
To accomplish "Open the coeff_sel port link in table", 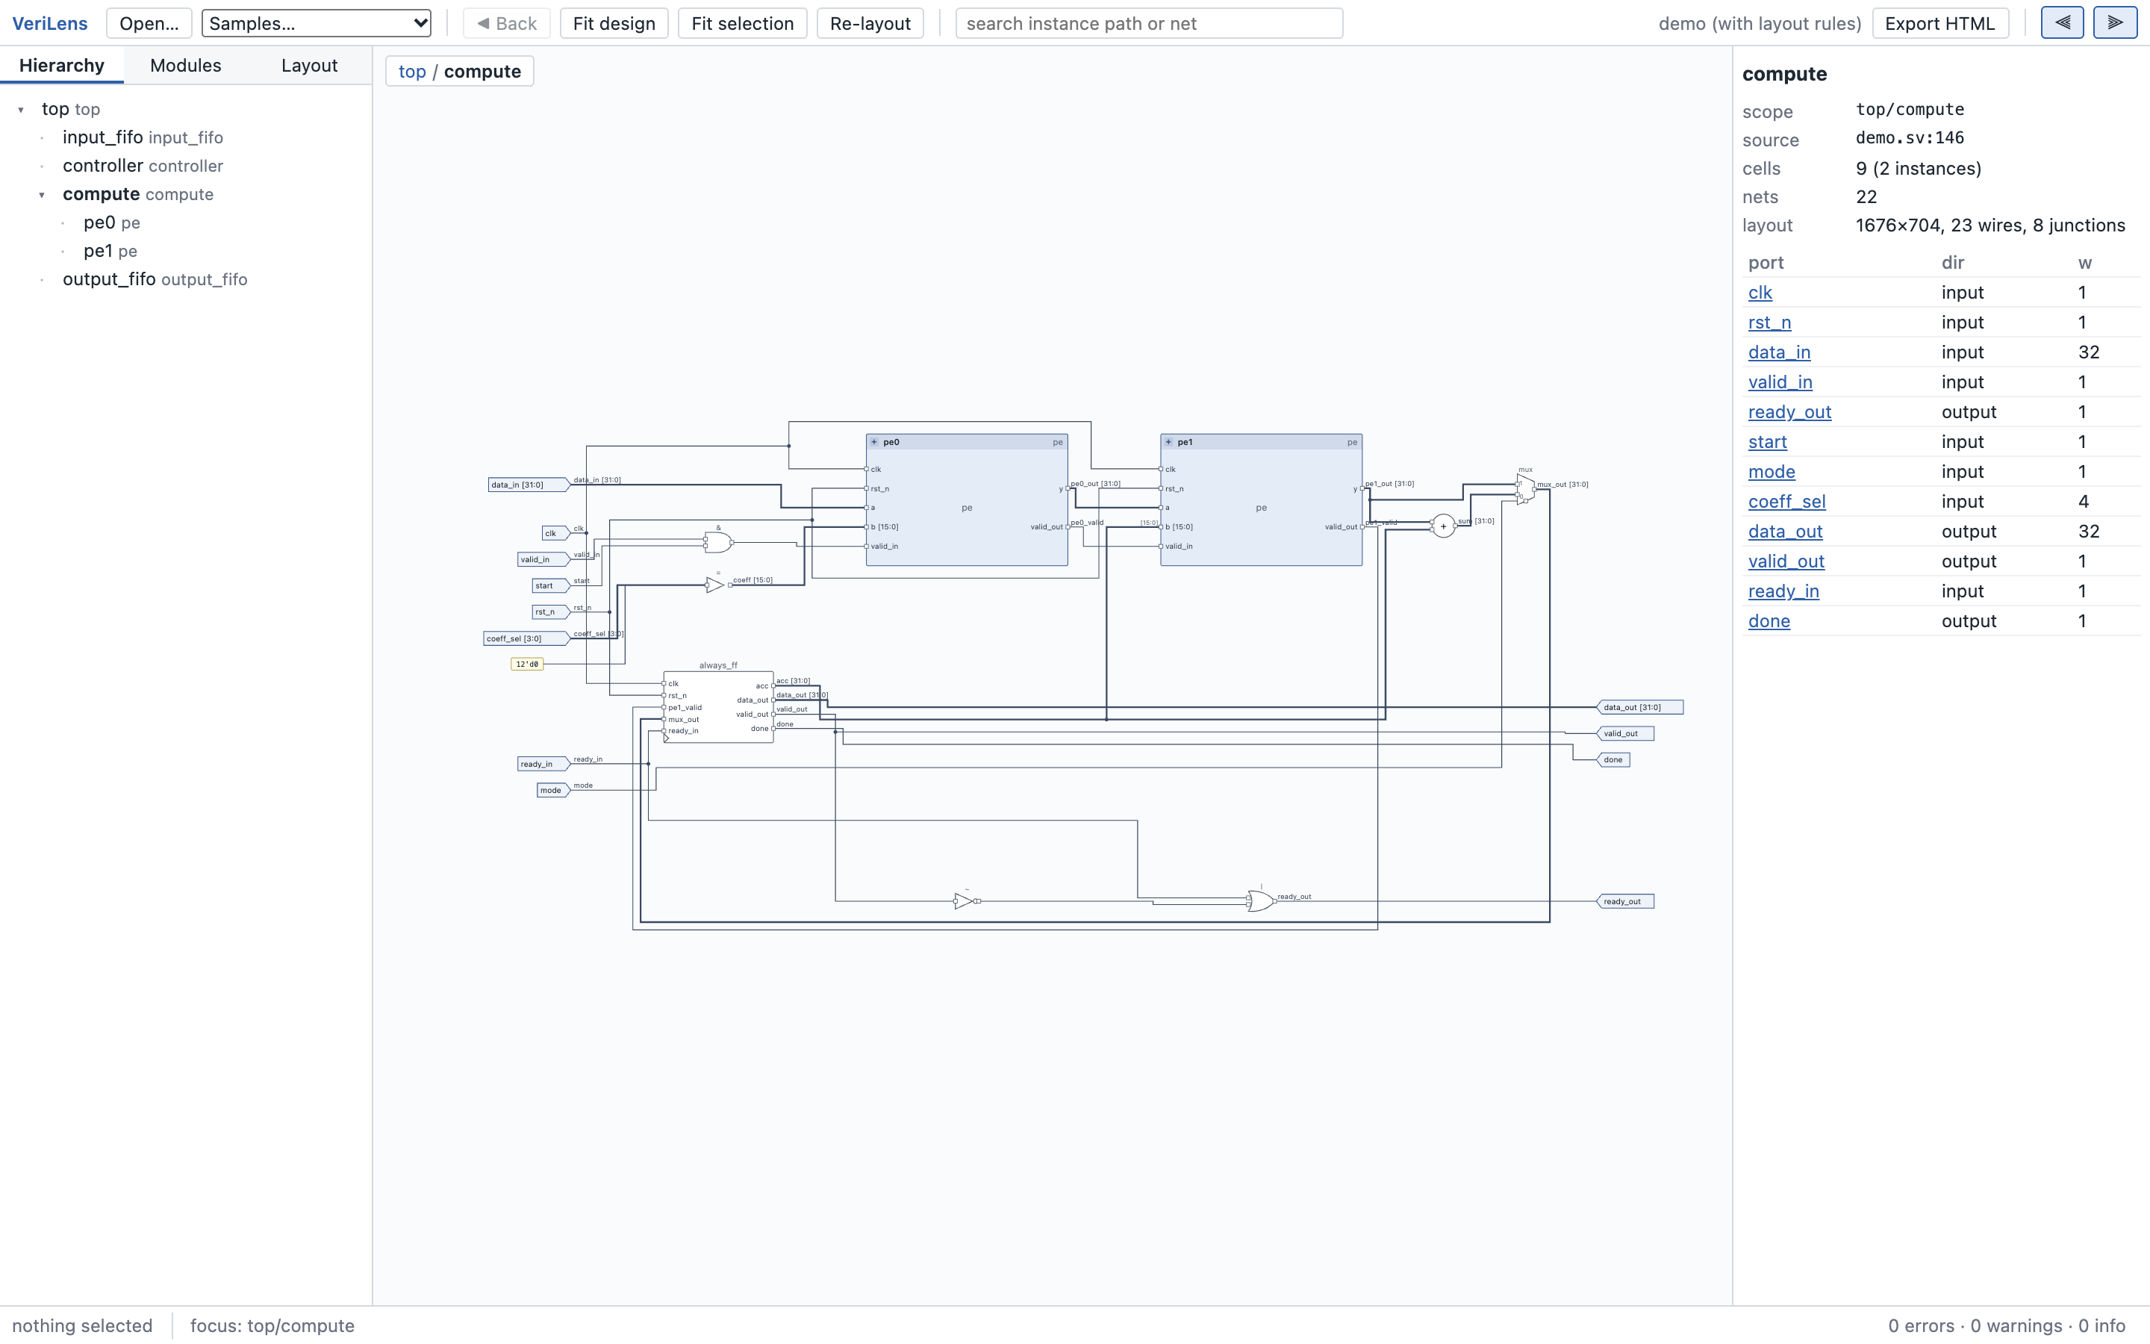I will tap(1786, 501).
